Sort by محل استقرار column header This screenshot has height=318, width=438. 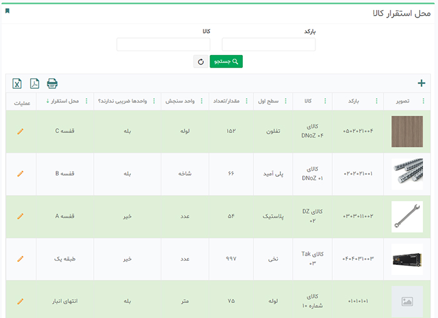(x=65, y=101)
